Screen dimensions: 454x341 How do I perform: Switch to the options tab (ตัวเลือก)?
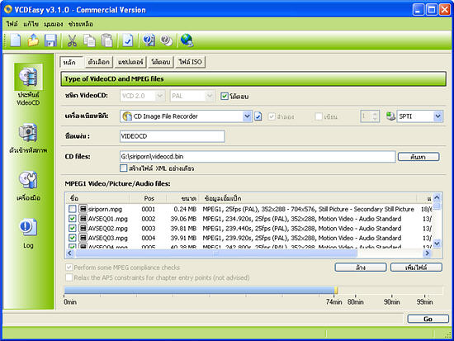coord(99,62)
